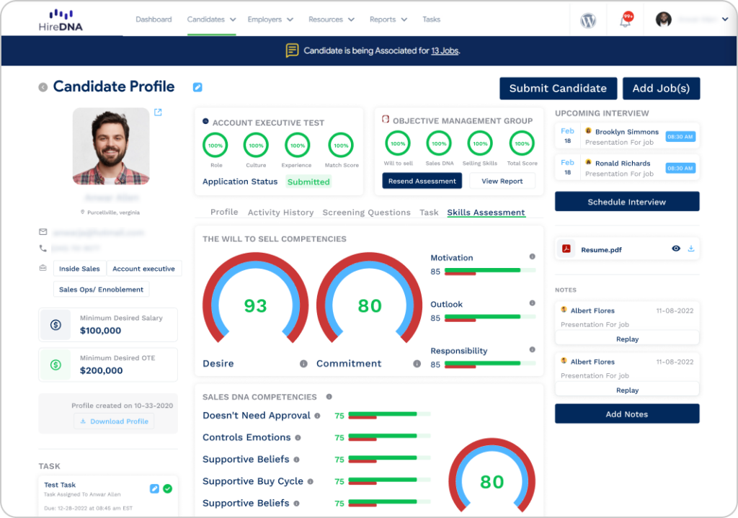Toggle the Test Task green completion check
Image resolution: width=738 pixels, height=518 pixels.
[x=167, y=489]
